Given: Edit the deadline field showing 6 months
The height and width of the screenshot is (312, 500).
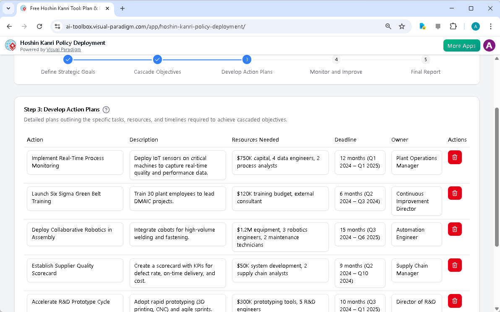Looking at the screenshot, I should tap(359, 199).
